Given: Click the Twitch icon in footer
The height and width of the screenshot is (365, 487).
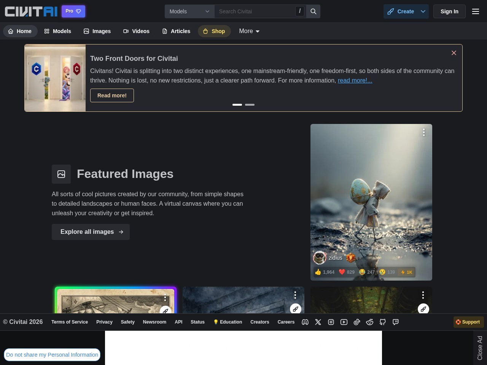Looking at the screenshot, I should click(395, 322).
